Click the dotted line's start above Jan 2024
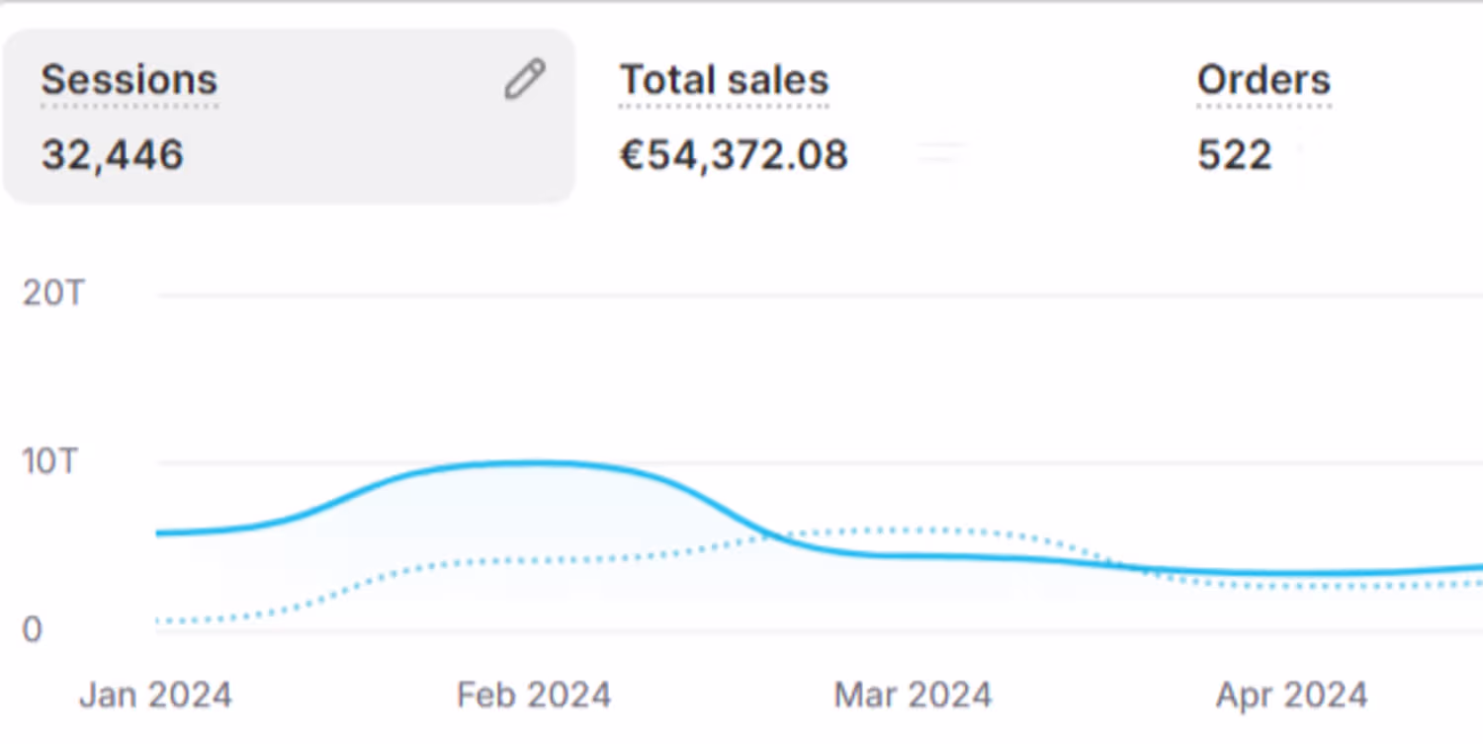This screenshot has width=1483, height=744. 160,621
